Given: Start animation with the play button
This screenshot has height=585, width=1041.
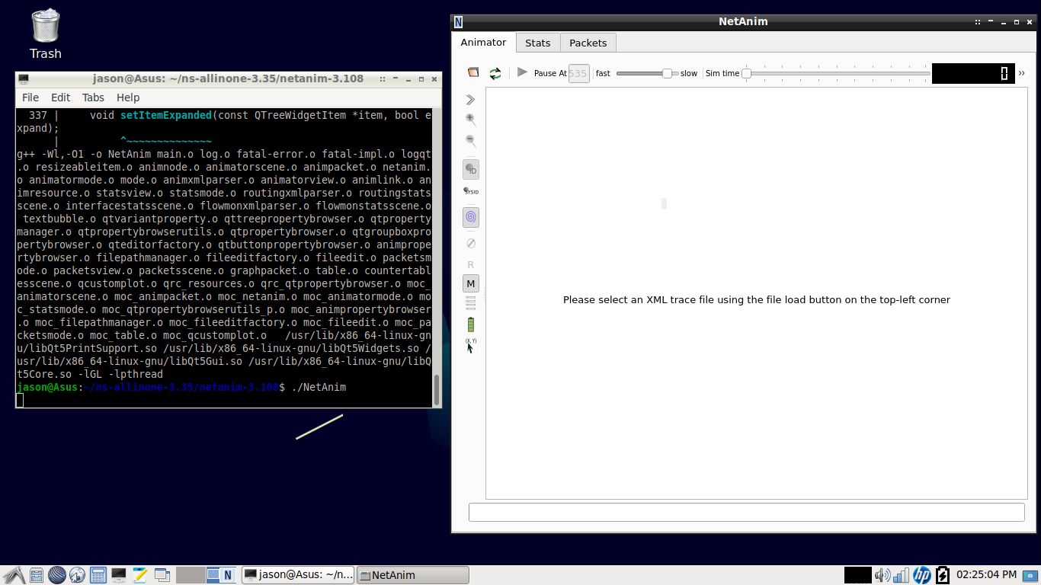Looking at the screenshot, I should [x=522, y=72].
